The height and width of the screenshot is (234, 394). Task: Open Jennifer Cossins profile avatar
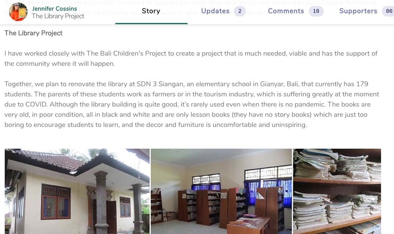tap(18, 12)
